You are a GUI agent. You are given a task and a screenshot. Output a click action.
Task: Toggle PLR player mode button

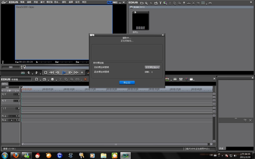click(x=110, y=2)
